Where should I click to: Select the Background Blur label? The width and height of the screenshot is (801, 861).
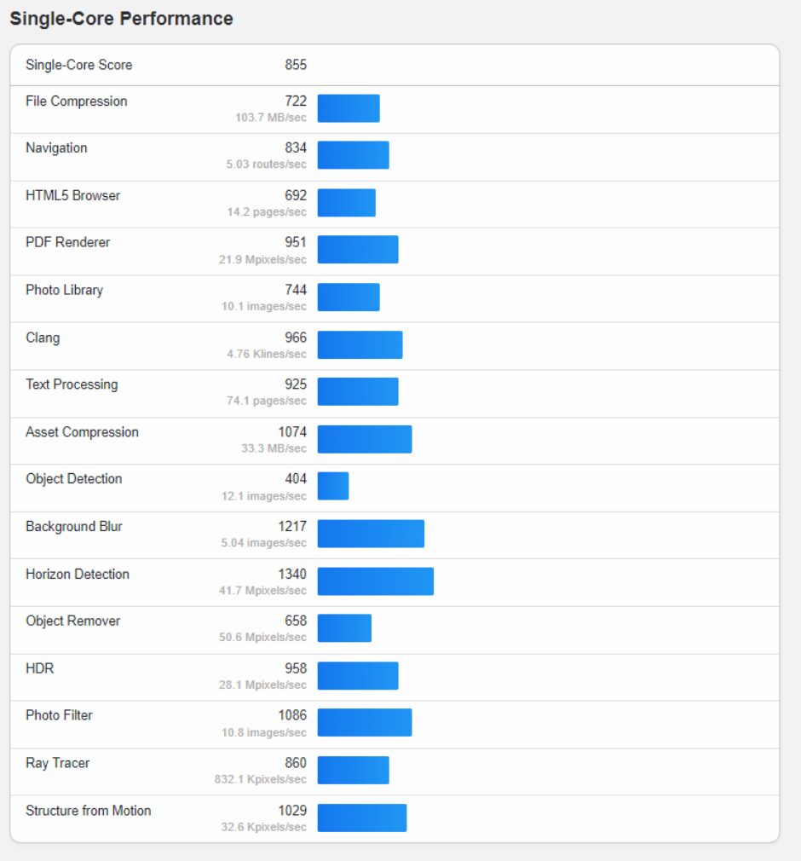pos(74,527)
